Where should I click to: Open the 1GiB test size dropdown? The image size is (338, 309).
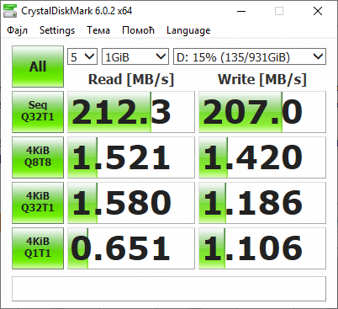click(135, 56)
